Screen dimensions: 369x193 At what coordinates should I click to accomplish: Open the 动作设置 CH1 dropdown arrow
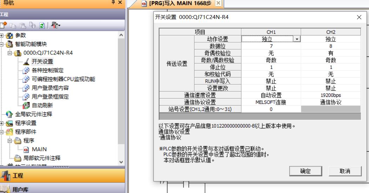[x=297, y=39]
